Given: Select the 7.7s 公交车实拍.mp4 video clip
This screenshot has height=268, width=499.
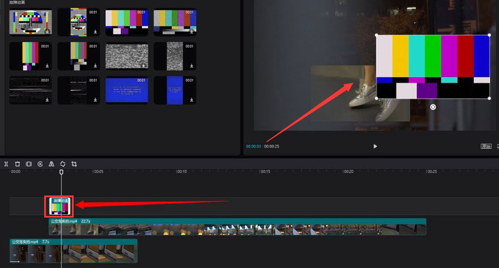Looking at the screenshot, I should pos(74,251).
